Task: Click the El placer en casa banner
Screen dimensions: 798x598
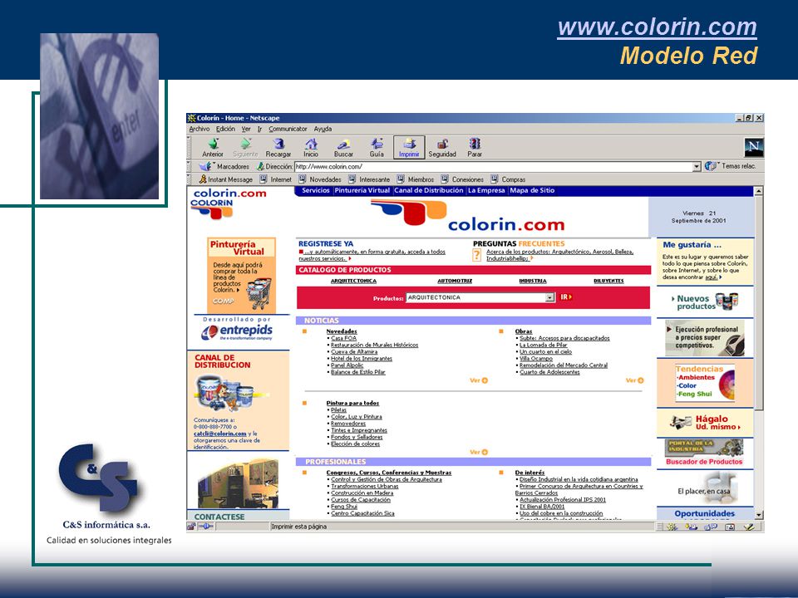Action: [x=705, y=488]
